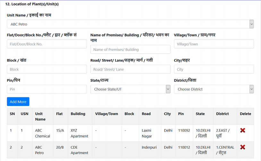Screen dimensions: 261x161
Task: Select the Village/Town text field
Action: [x=214, y=44]
